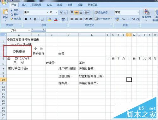Open clipboard group dialog launcher
Image resolution: width=158 pixels, height=120 pixels.
coord(21,25)
